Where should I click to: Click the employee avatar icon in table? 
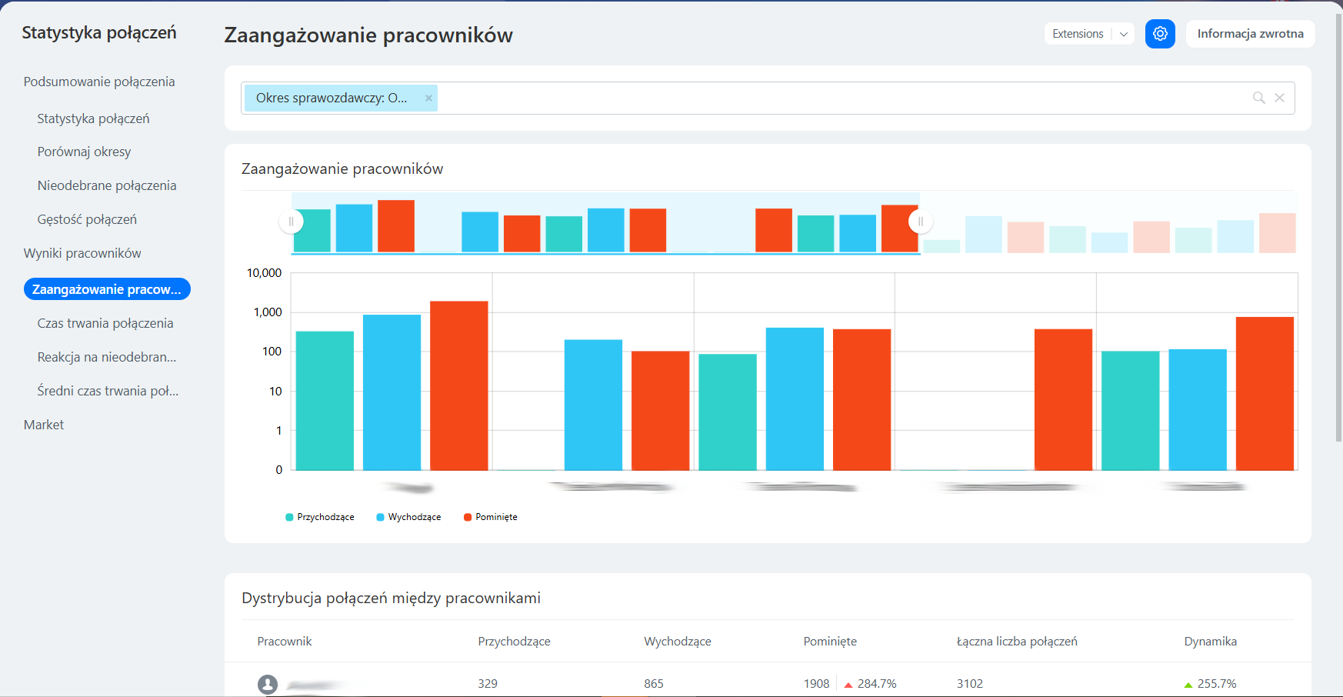point(268,684)
